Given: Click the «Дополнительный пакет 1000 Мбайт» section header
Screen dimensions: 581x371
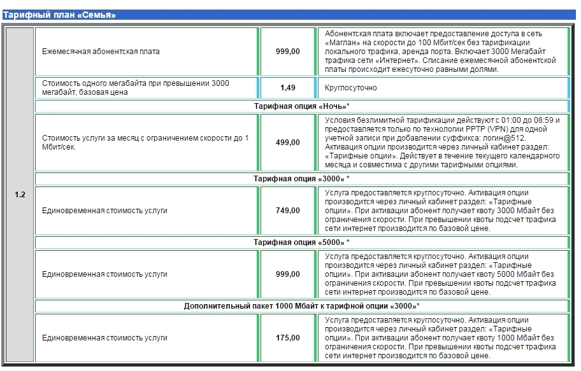Looking at the screenshot, I should click(301, 306).
